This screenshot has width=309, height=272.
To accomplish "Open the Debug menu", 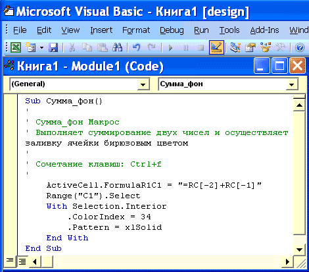I will [x=172, y=30].
